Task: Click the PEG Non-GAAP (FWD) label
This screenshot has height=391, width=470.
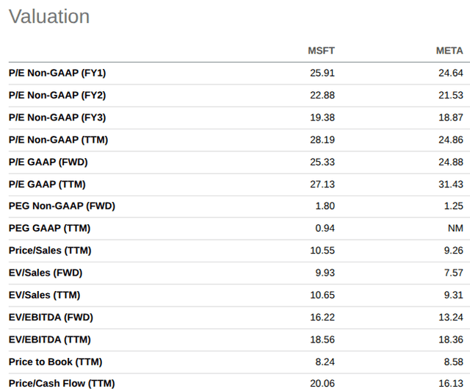Action: [x=62, y=206]
